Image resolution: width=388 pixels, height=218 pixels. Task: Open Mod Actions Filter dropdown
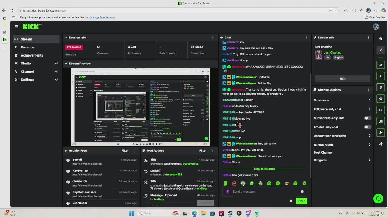(x=203, y=150)
